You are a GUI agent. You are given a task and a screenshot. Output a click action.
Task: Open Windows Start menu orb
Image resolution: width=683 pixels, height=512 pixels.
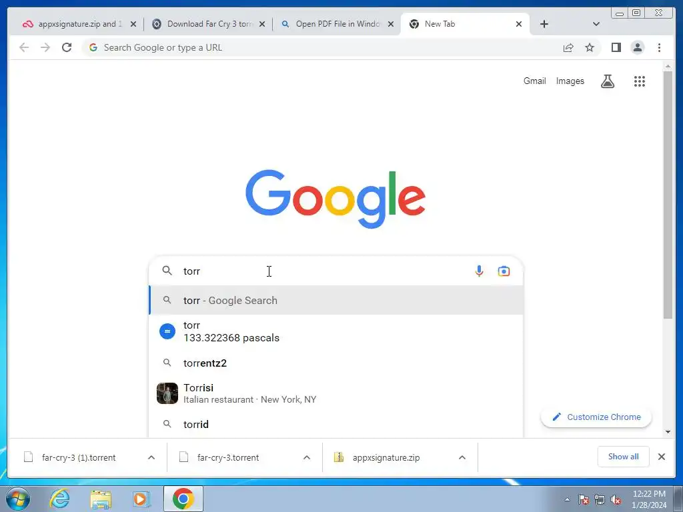click(x=18, y=499)
